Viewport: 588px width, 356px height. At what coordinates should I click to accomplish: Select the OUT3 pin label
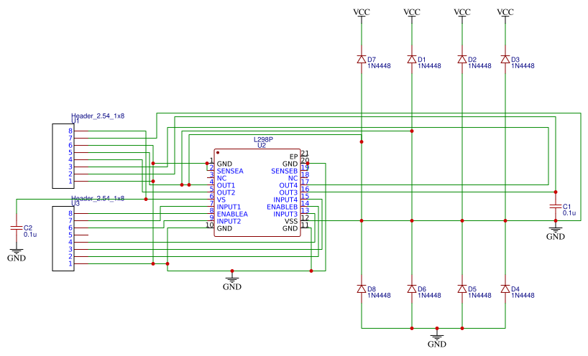(288, 192)
